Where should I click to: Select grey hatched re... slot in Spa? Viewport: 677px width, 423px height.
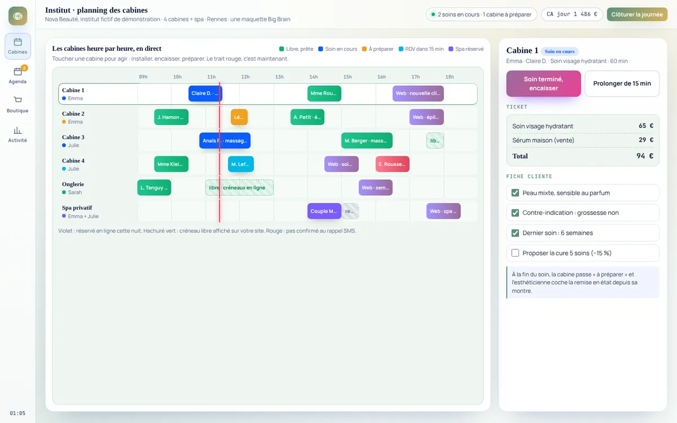(x=350, y=211)
